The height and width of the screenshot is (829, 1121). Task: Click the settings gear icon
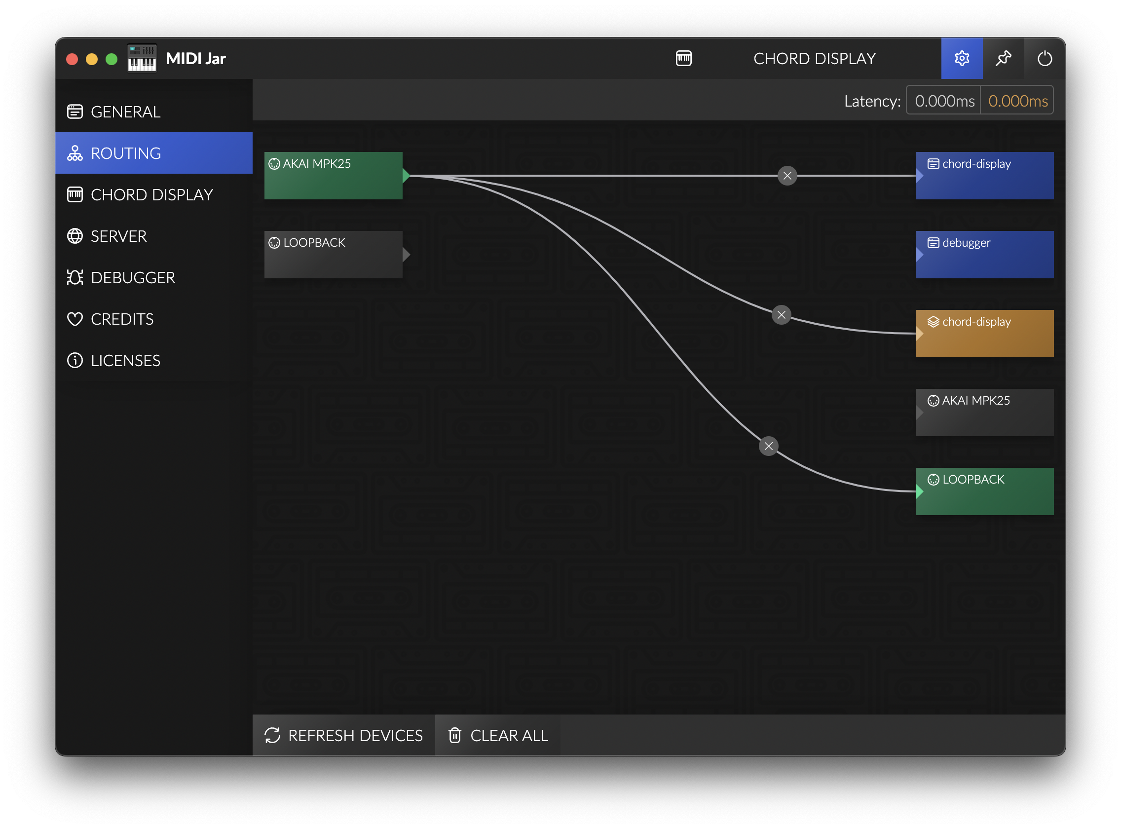tap(962, 59)
